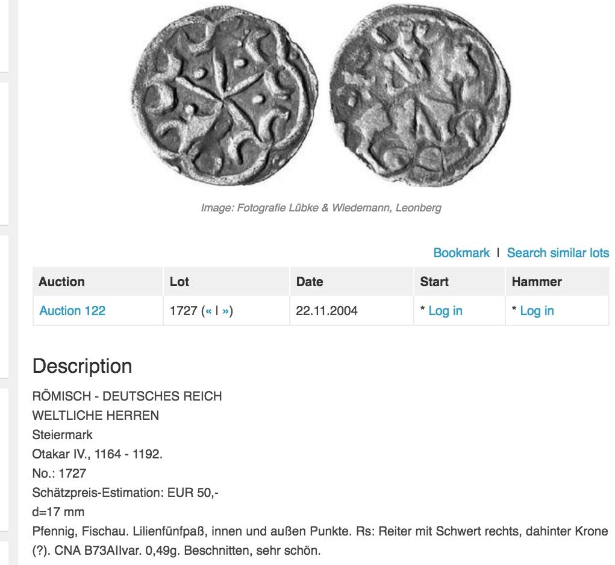Click the Date column header

tap(310, 282)
